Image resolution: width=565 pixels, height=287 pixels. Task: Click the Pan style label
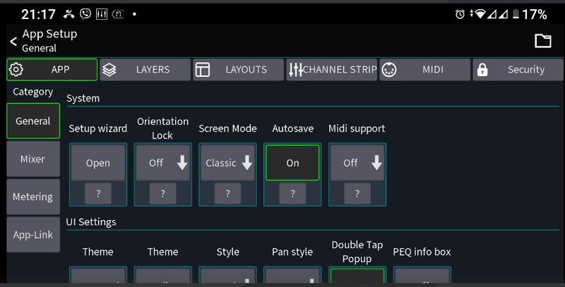[x=292, y=252]
